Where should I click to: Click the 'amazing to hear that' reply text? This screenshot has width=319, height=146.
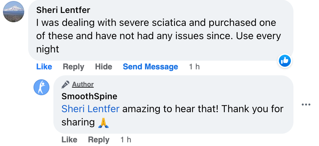coord(166,109)
